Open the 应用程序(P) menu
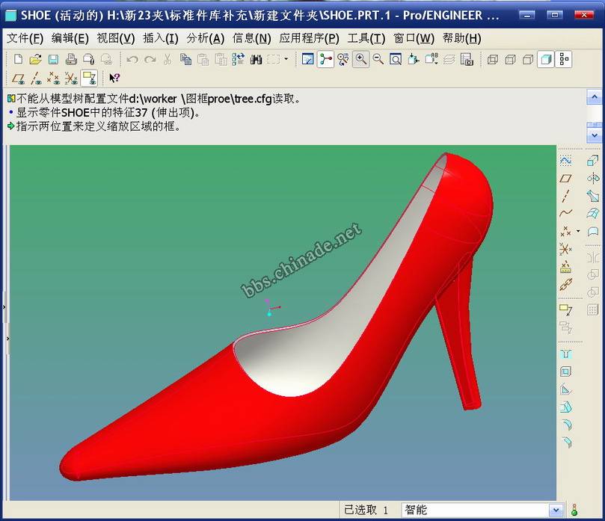The height and width of the screenshot is (521, 605). tap(309, 38)
